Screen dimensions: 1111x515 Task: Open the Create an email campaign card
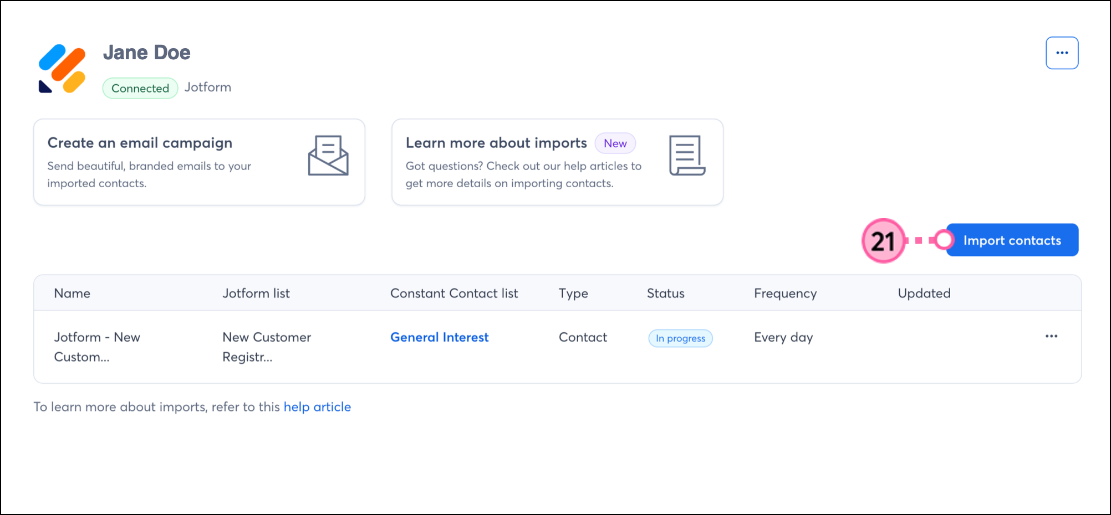coord(199,162)
